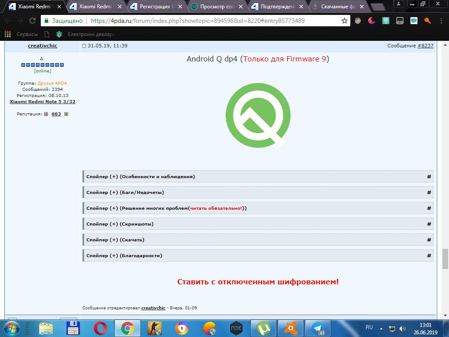Open File Explorer from taskbar
This screenshot has width=449, height=337.
click(46, 328)
